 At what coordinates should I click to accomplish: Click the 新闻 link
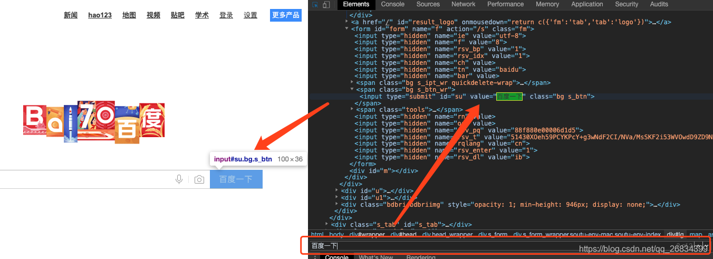[x=71, y=15]
